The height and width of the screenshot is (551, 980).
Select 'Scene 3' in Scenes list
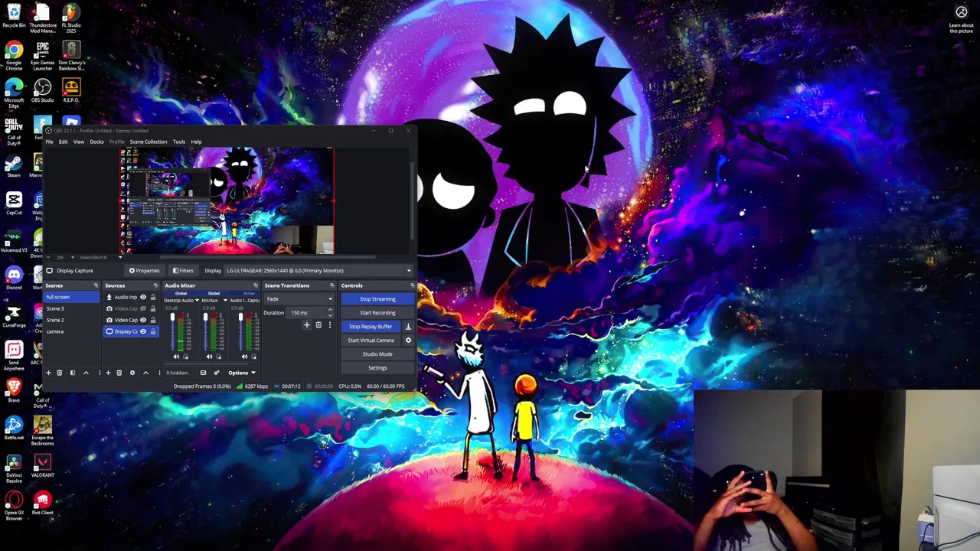[x=71, y=308]
